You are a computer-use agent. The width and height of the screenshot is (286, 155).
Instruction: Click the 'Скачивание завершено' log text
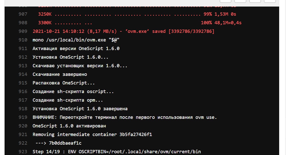point(60,74)
